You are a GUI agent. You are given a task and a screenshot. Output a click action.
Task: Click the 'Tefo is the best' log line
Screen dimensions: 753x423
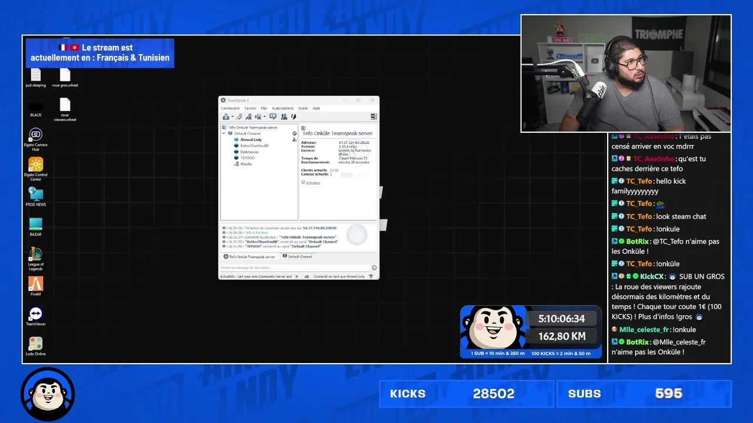(x=256, y=233)
